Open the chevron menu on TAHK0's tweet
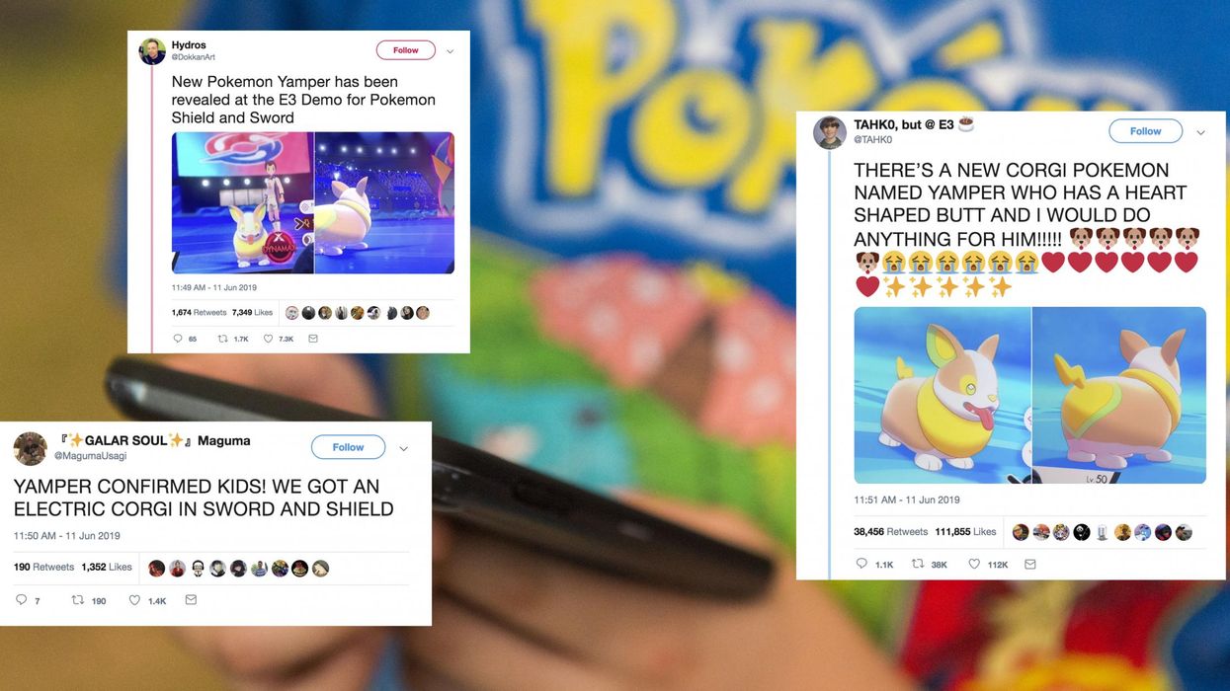This screenshot has width=1230, height=691. (1201, 131)
